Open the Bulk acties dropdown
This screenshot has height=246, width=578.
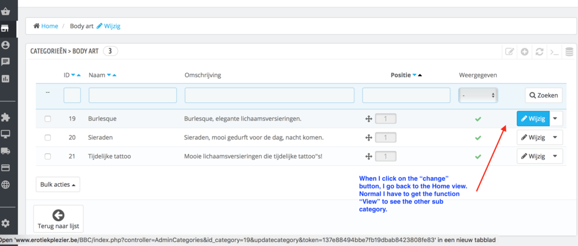tap(58, 185)
